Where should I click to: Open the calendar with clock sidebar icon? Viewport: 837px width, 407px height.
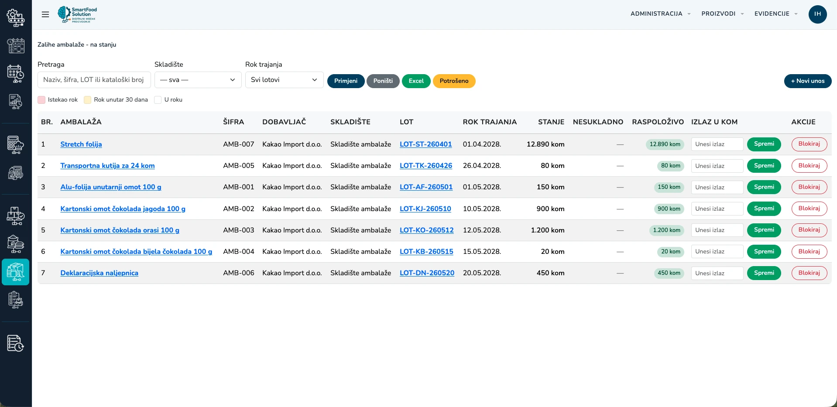[16, 74]
